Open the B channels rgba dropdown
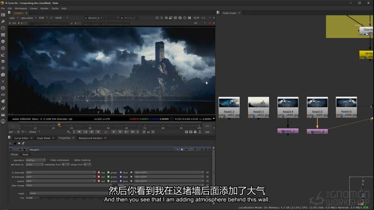The height and width of the screenshot is (210, 374). click(61, 177)
